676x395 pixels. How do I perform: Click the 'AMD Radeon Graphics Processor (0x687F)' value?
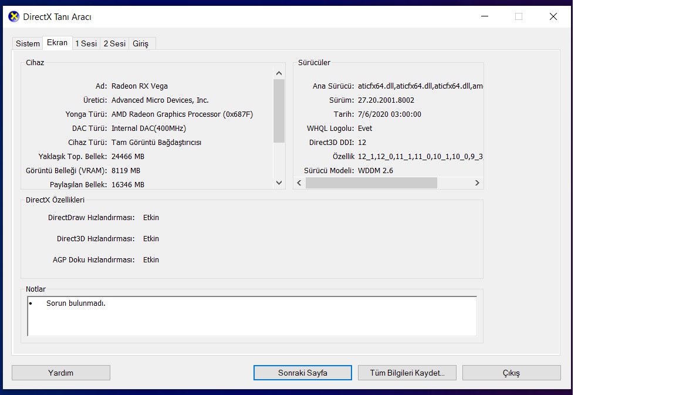pos(182,114)
